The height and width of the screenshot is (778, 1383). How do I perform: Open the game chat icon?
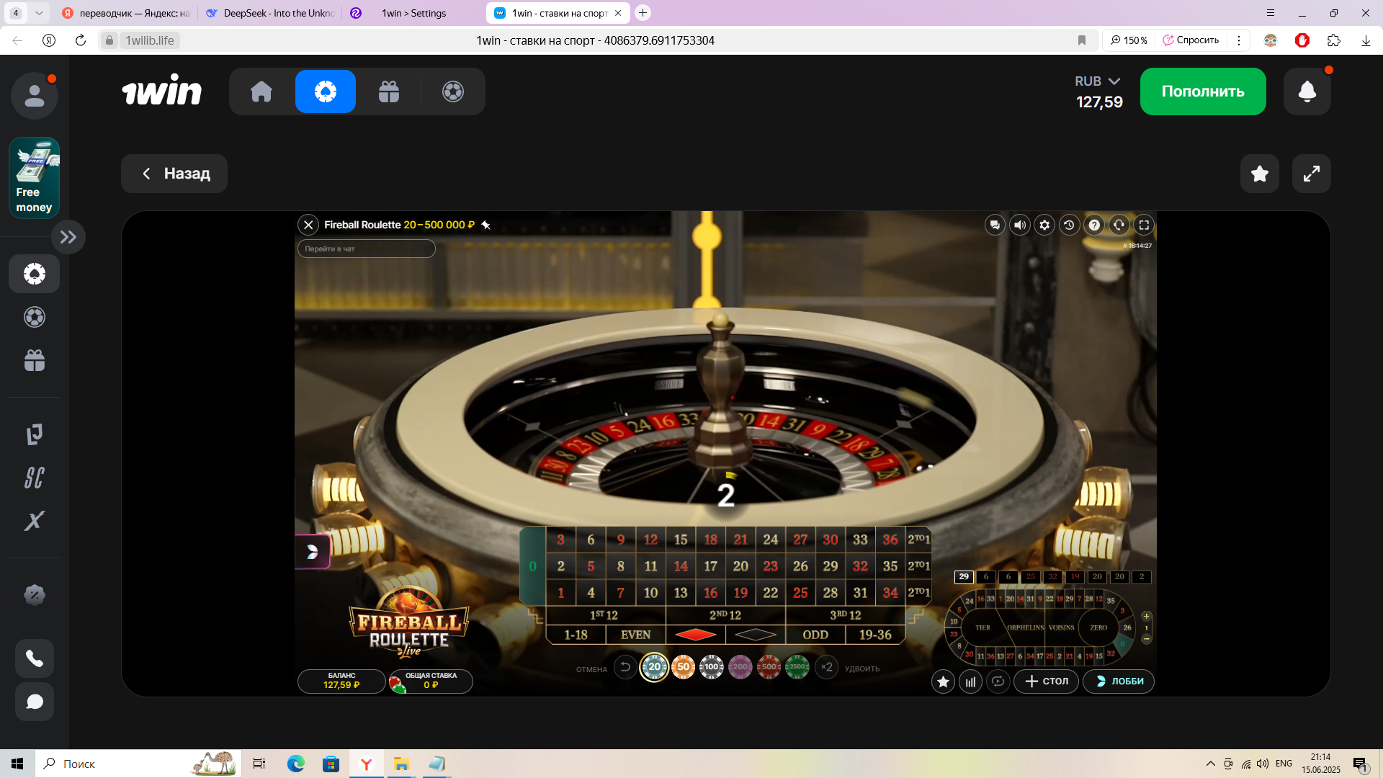click(995, 225)
